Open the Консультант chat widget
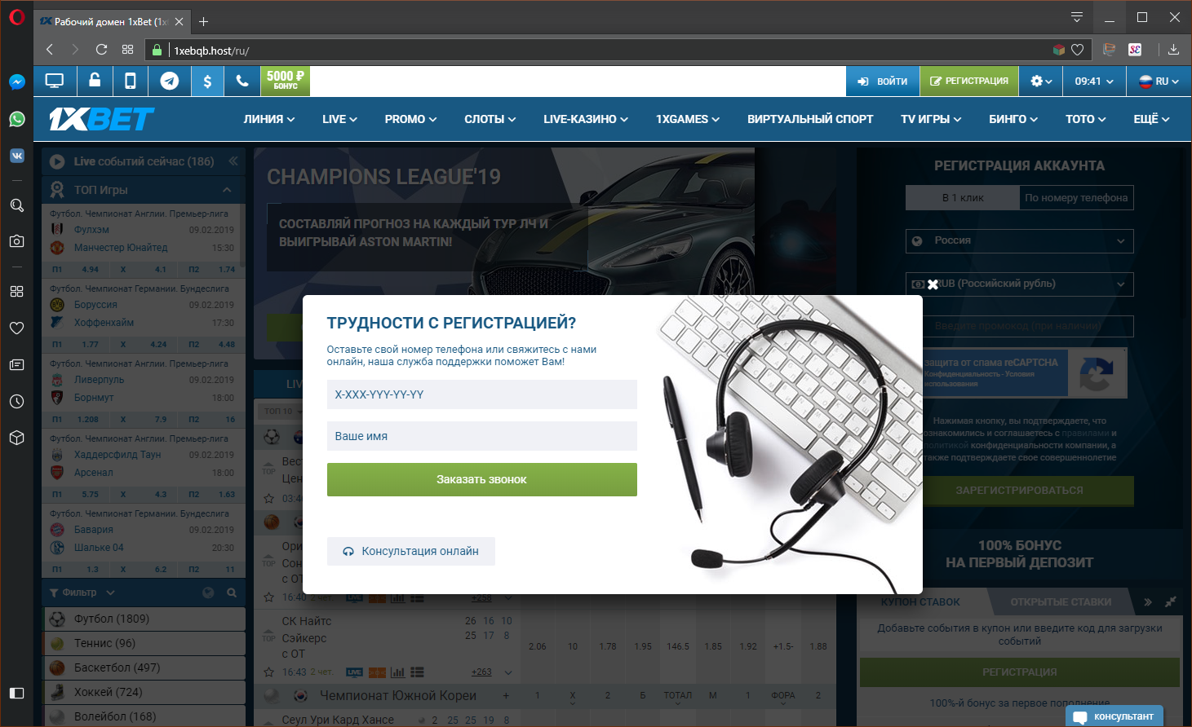Viewport: 1192px width, 727px height. point(1114,716)
